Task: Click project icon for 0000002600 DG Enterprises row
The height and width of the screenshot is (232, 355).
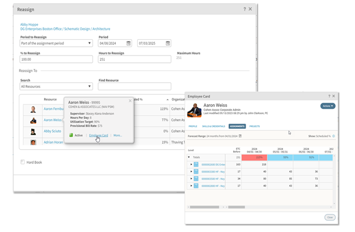Action: (x=196, y=164)
